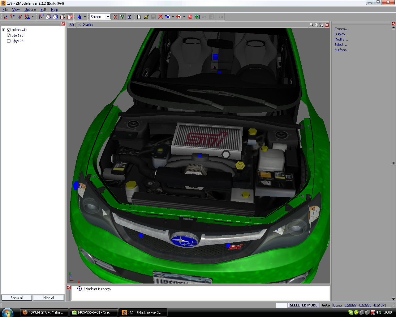Click the red X delete icon
Viewport: 396px width, 317px height.
point(161,17)
